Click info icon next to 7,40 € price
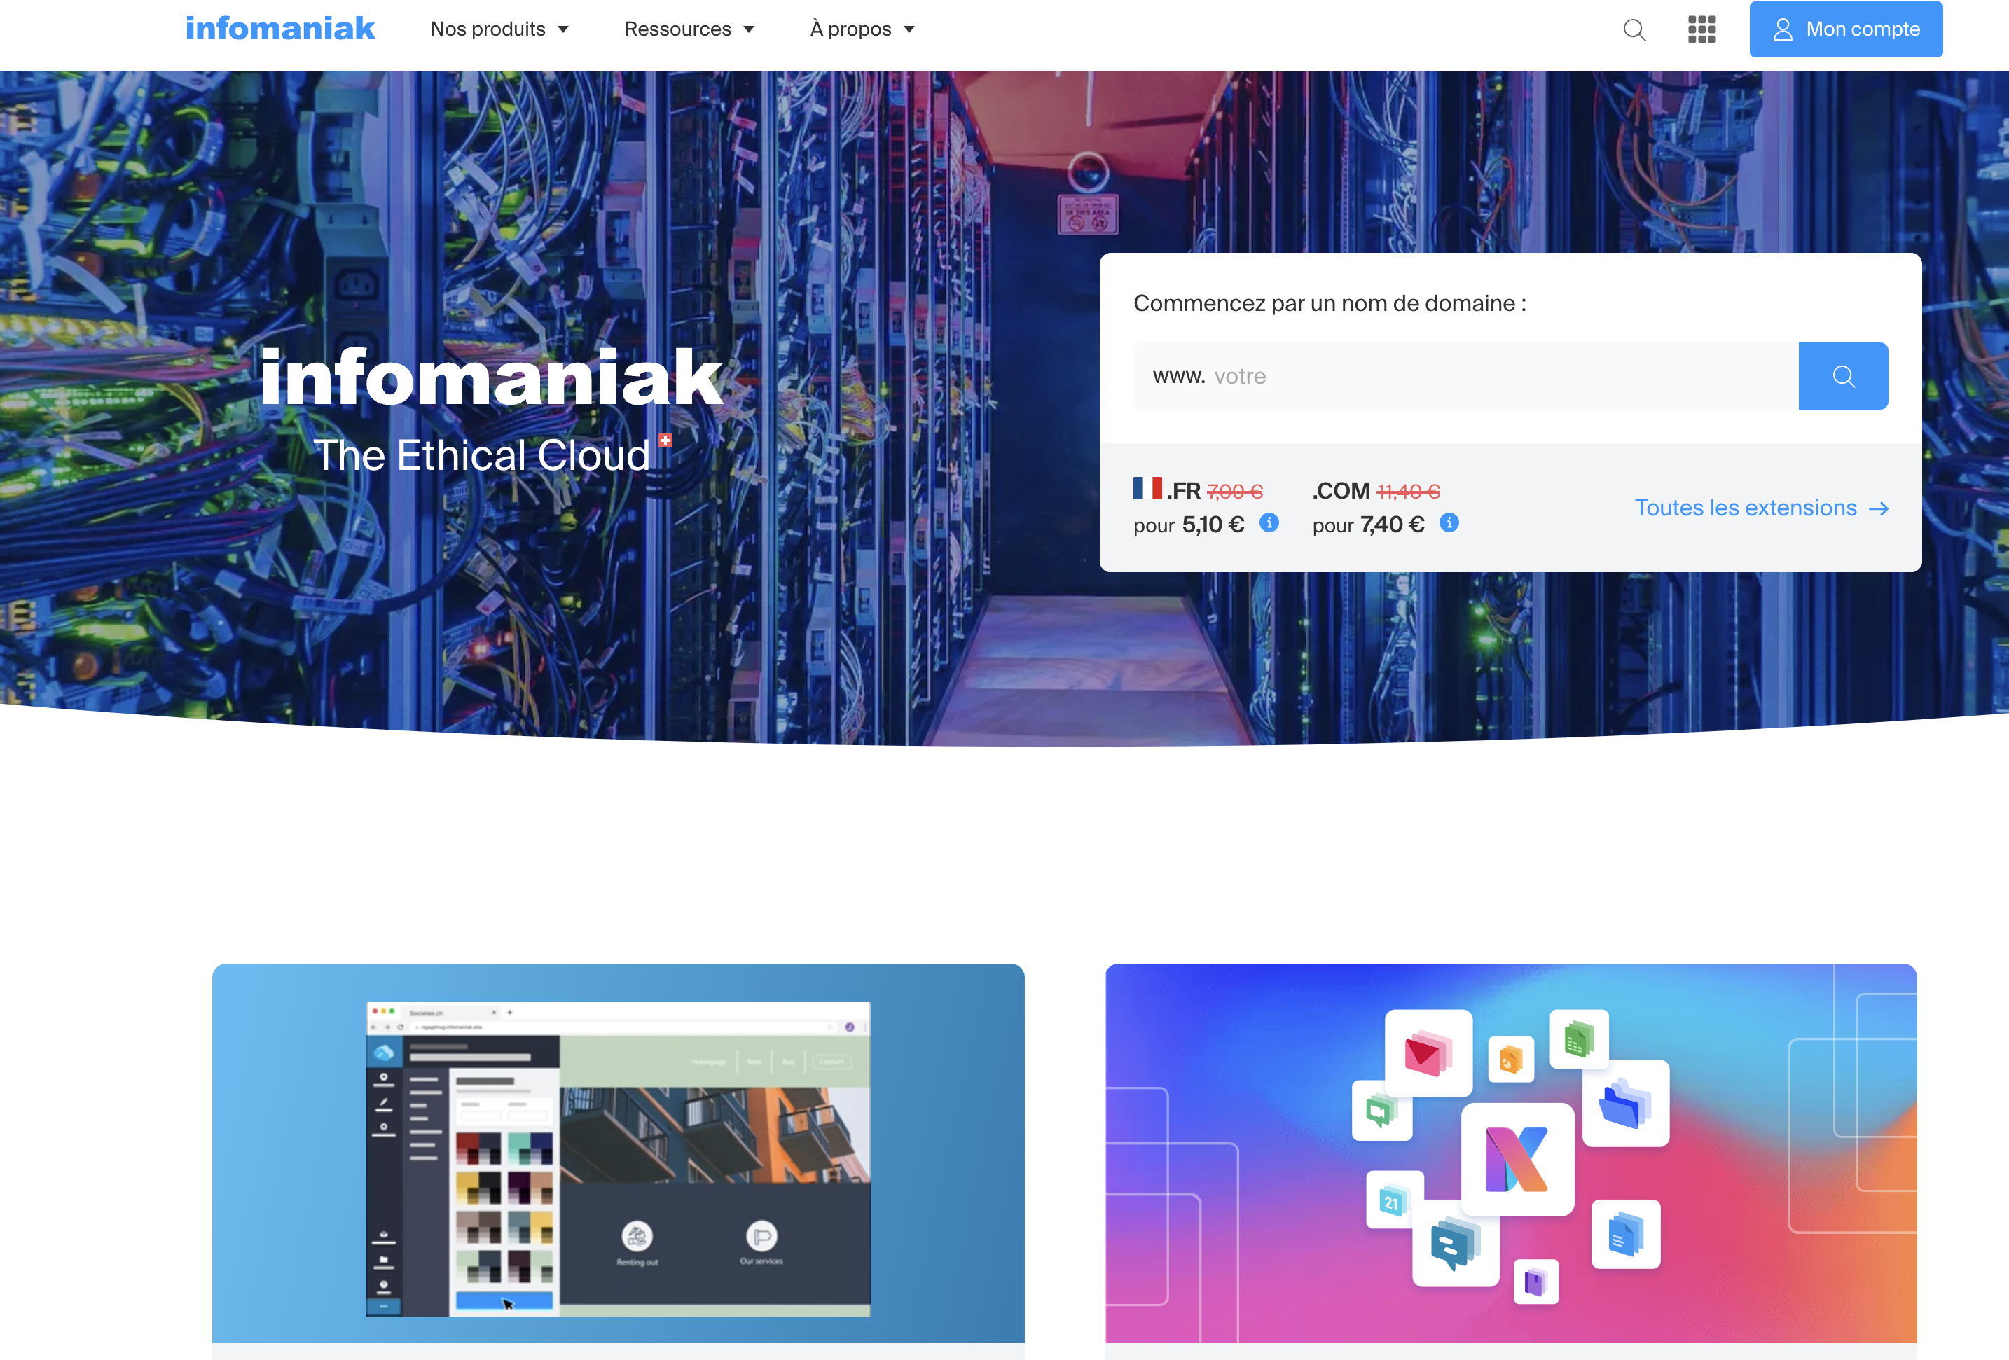 coord(1449,522)
